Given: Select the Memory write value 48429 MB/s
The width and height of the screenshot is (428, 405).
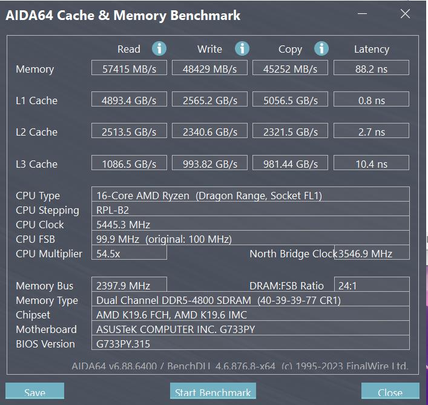Looking at the screenshot, I should coord(209,68).
